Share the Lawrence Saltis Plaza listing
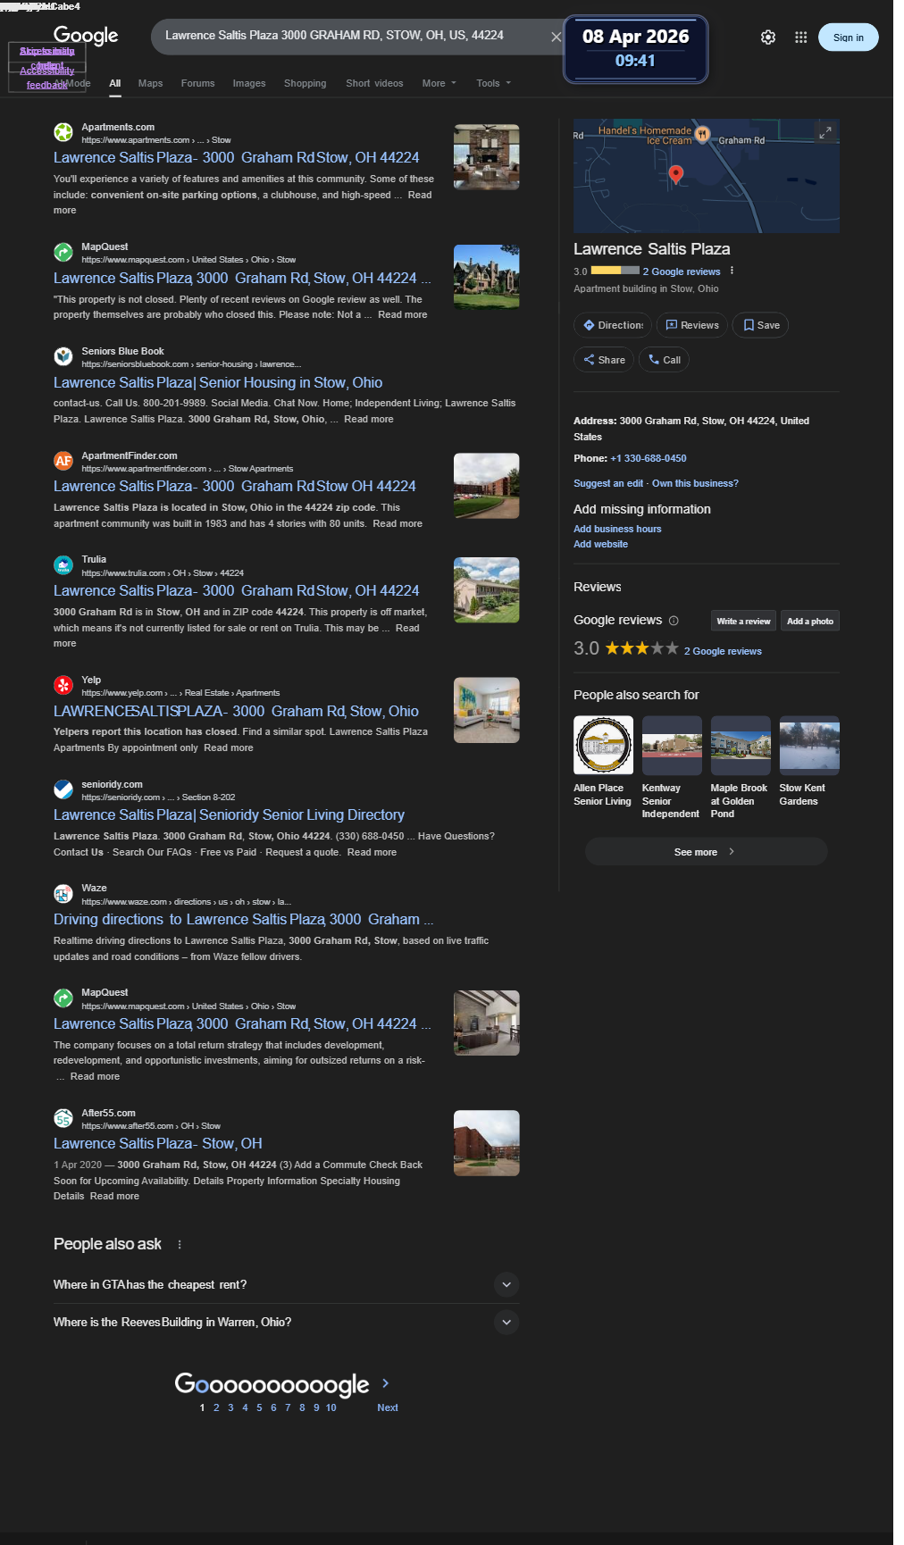The image size is (904, 1545). pos(604,360)
